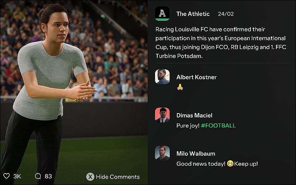Click the 3K likes count

(17, 176)
